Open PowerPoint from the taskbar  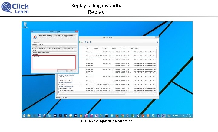point(143,116)
